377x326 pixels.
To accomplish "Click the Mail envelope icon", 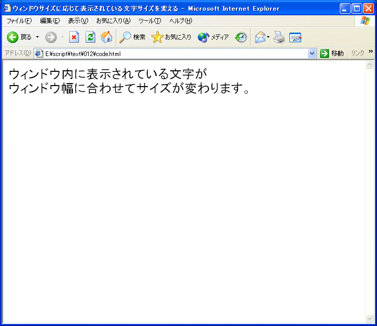I will click(260, 37).
